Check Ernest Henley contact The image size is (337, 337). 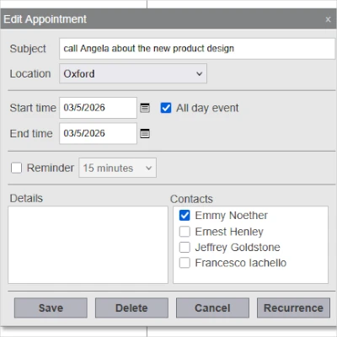point(185,232)
